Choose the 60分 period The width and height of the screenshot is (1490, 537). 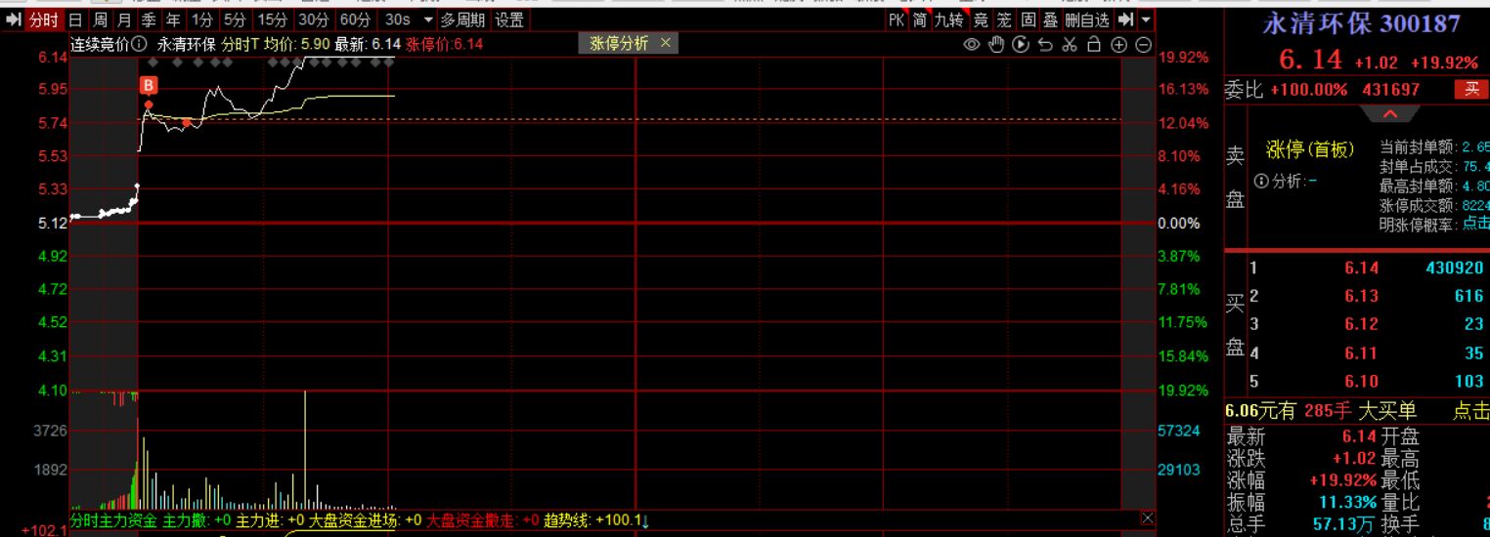click(355, 20)
